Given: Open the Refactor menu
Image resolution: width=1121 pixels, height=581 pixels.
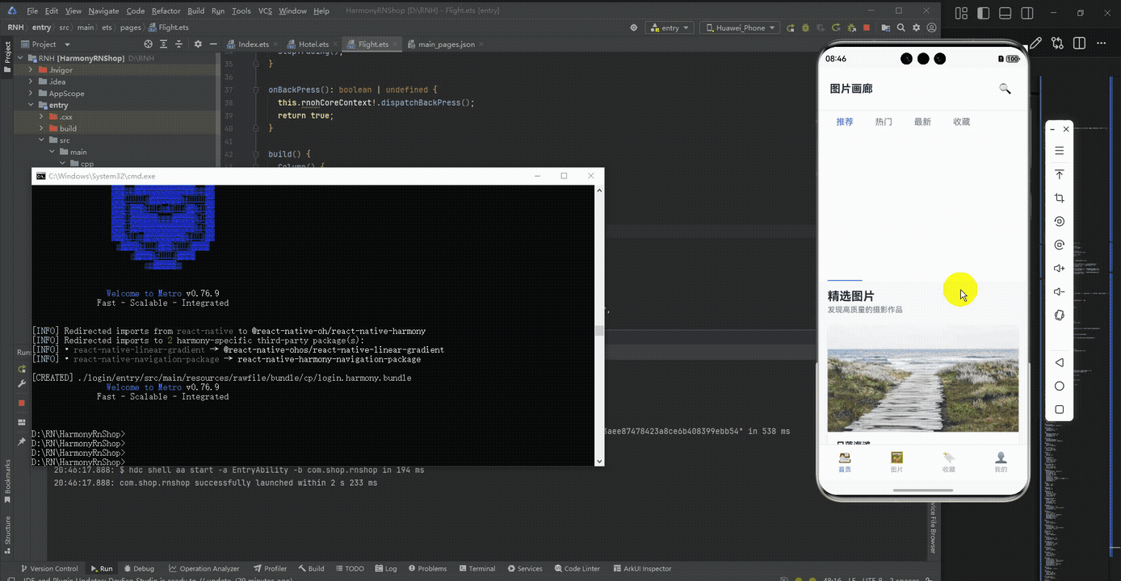Looking at the screenshot, I should (x=166, y=11).
